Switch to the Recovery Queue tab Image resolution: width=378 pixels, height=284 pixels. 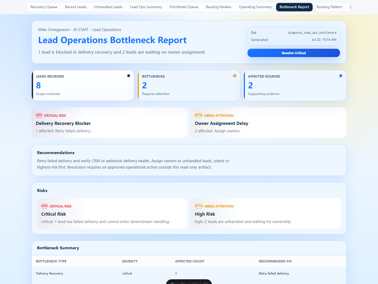click(44, 7)
